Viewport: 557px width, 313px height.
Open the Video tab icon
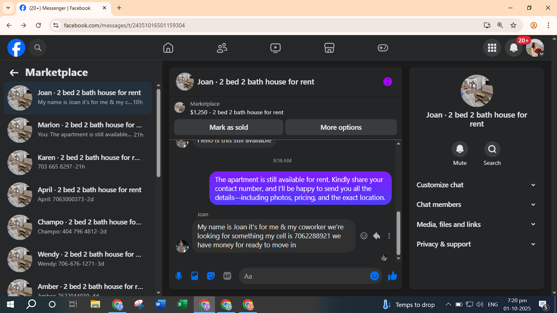tap(275, 48)
